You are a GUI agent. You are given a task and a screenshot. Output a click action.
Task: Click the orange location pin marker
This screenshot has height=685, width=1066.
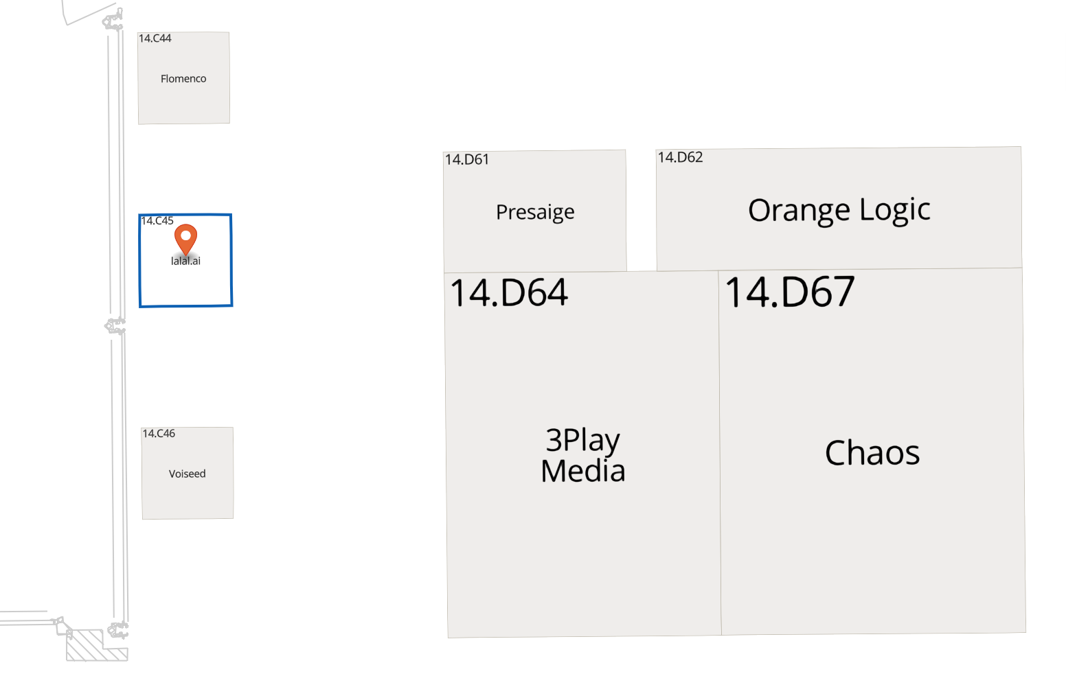coord(185,240)
